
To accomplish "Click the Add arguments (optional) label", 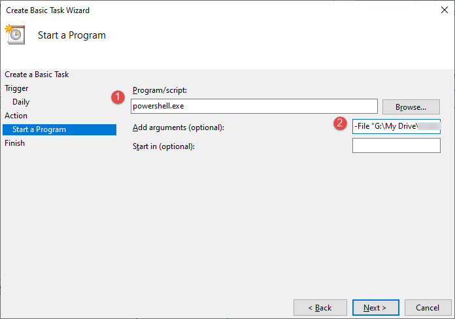I will 178,127.
